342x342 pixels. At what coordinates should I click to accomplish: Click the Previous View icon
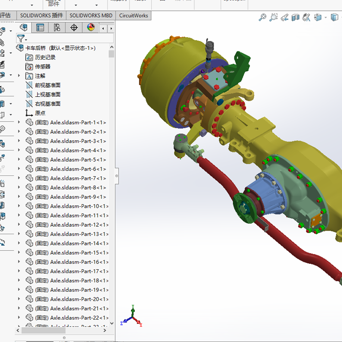[x=284, y=17]
